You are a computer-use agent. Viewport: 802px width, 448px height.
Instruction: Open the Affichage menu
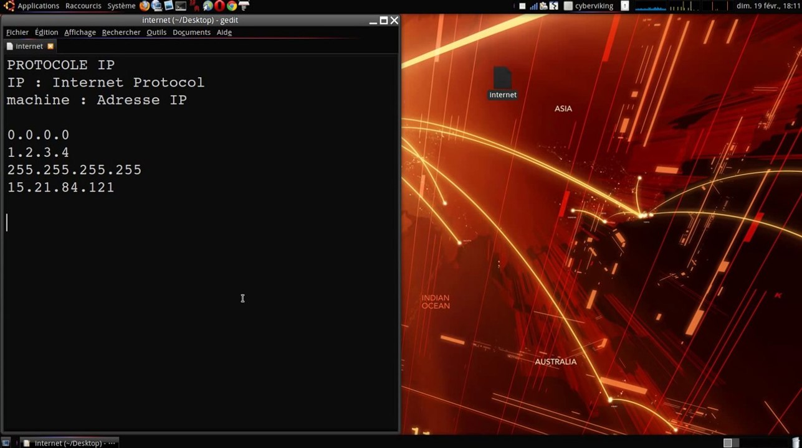(x=80, y=32)
